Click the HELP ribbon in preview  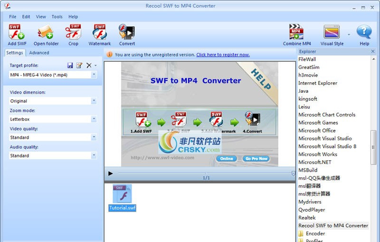click(261, 79)
